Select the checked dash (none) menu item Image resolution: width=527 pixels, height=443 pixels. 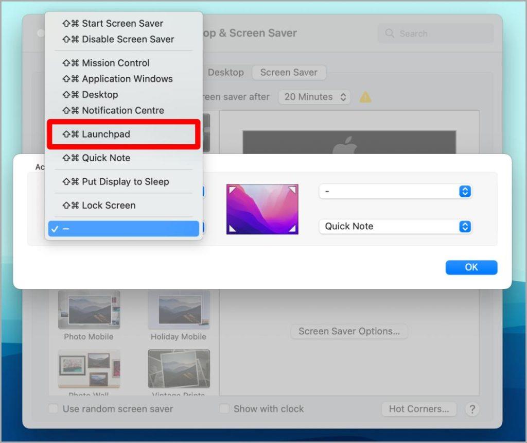click(x=124, y=229)
